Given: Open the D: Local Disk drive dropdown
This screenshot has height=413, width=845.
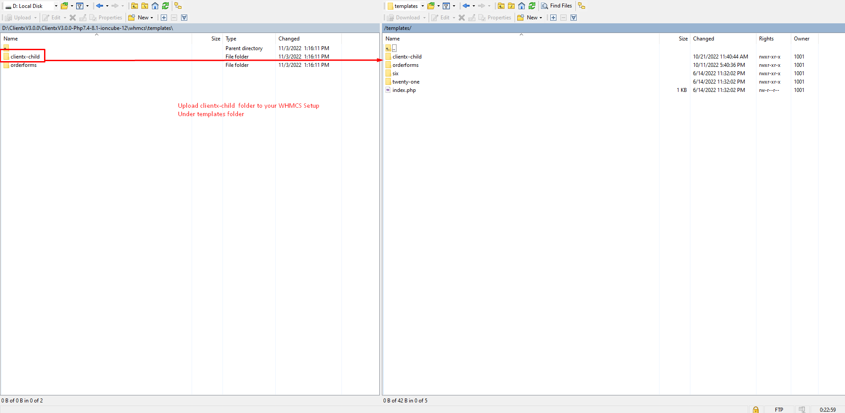Looking at the screenshot, I should pos(56,6).
